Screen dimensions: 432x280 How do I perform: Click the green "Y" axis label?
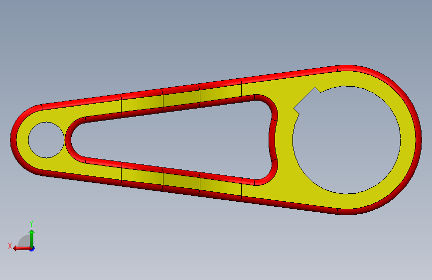(x=31, y=224)
